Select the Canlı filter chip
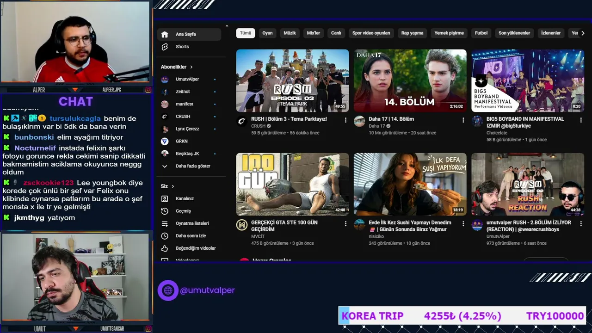592x333 pixels. pyautogui.click(x=336, y=33)
